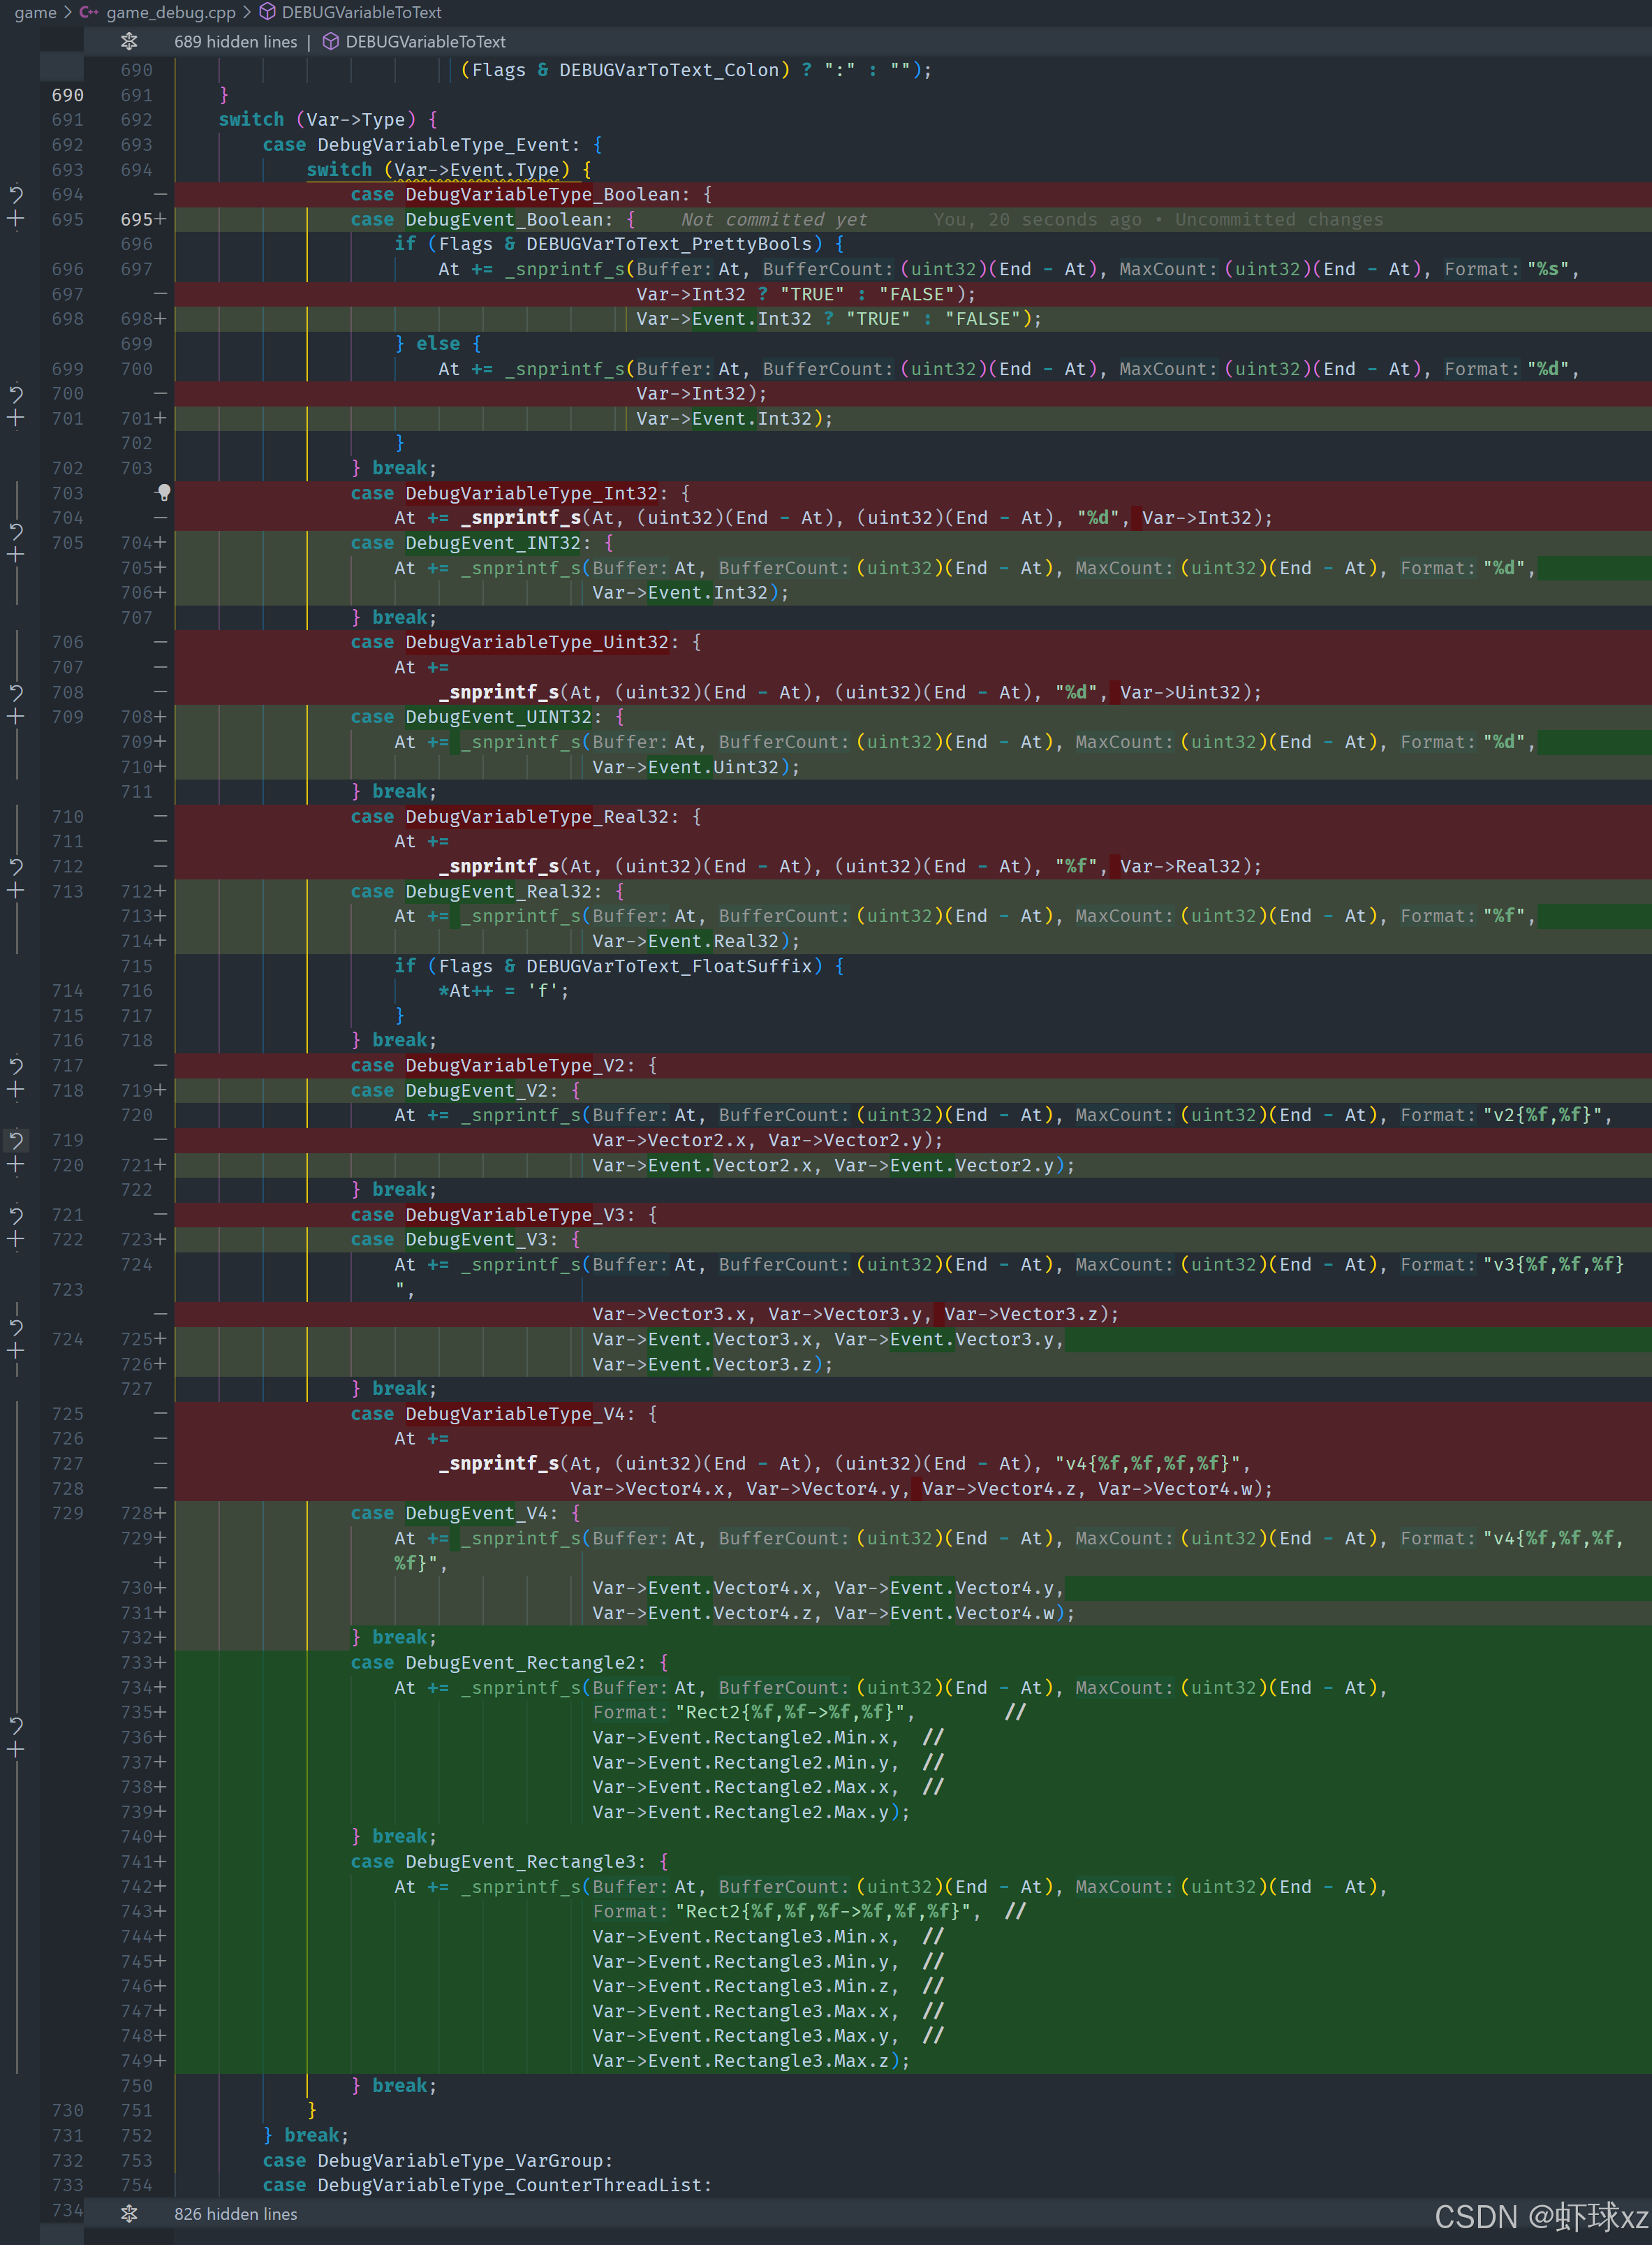Click the lightbulb code action icon
The width and height of the screenshot is (1652, 2245).
tap(164, 492)
